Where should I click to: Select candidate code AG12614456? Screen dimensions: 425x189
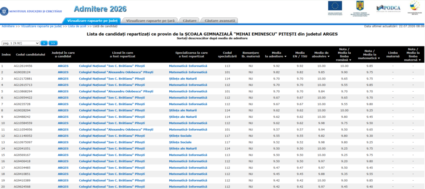(22, 66)
